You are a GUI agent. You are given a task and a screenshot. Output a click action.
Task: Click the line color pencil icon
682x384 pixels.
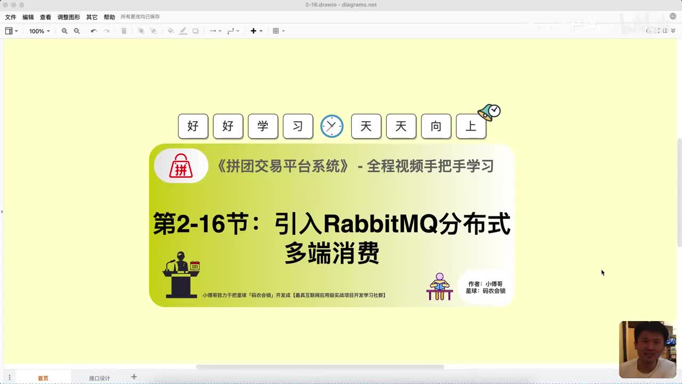(x=183, y=31)
